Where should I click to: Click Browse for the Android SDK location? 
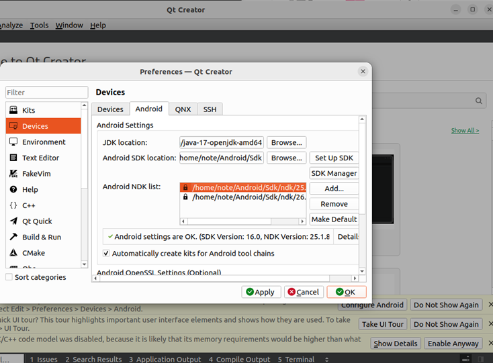286,158
